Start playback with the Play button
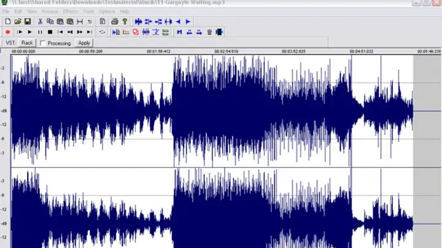This screenshot has width=442, height=248. 29,32
